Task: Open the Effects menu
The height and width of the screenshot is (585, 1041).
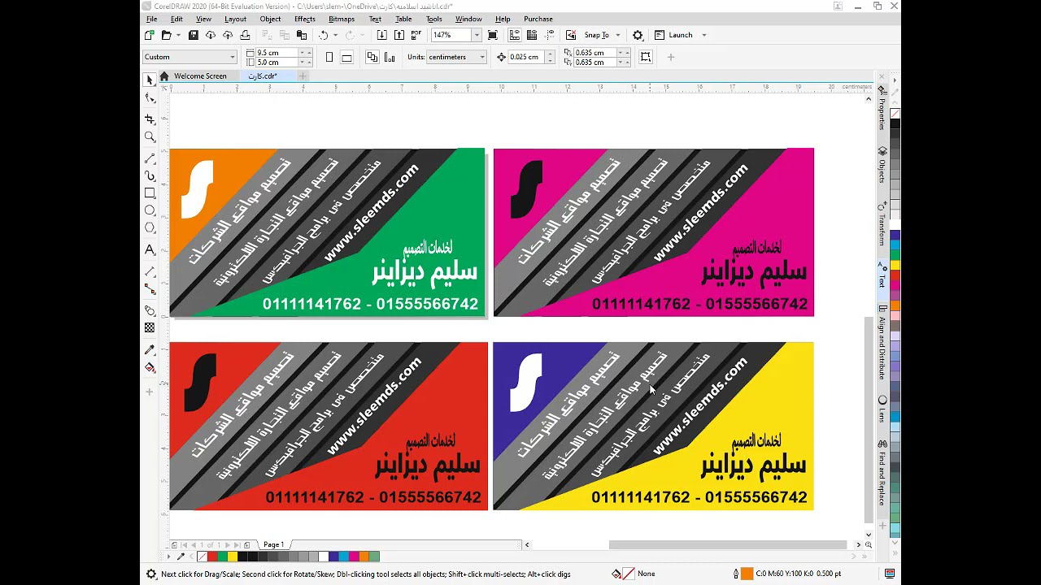Action: (305, 19)
